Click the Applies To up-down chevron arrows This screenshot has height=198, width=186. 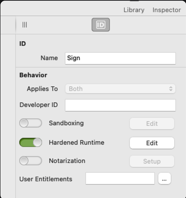coord(171,88)
